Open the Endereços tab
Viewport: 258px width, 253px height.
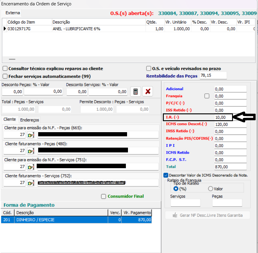tap(30, 120)
